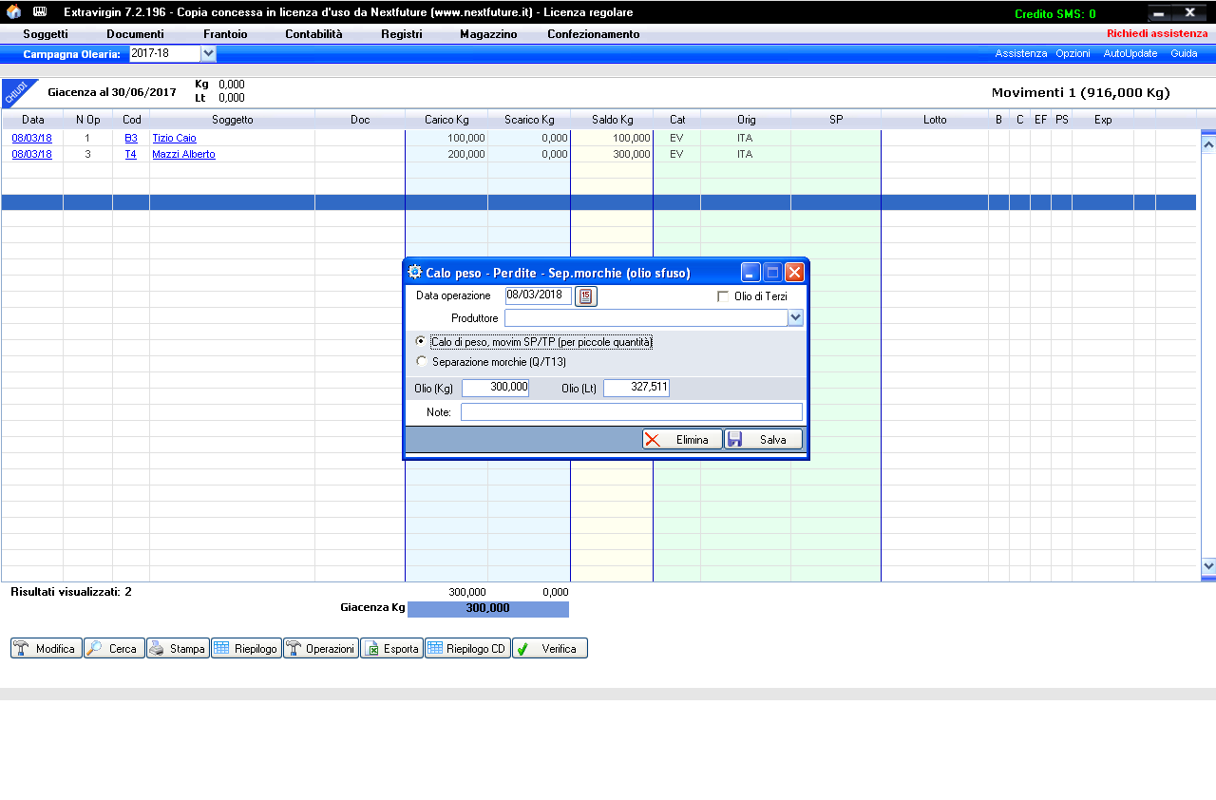Click the table scrollbar up arrow
This screenshot has width=1216, height=800.
[1208, 144]
